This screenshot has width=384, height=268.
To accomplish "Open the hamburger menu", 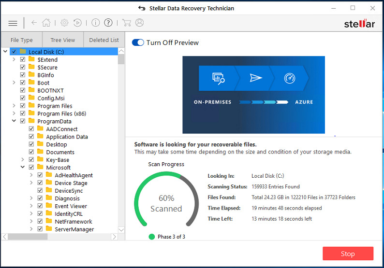I will click(x=13, y=23).
